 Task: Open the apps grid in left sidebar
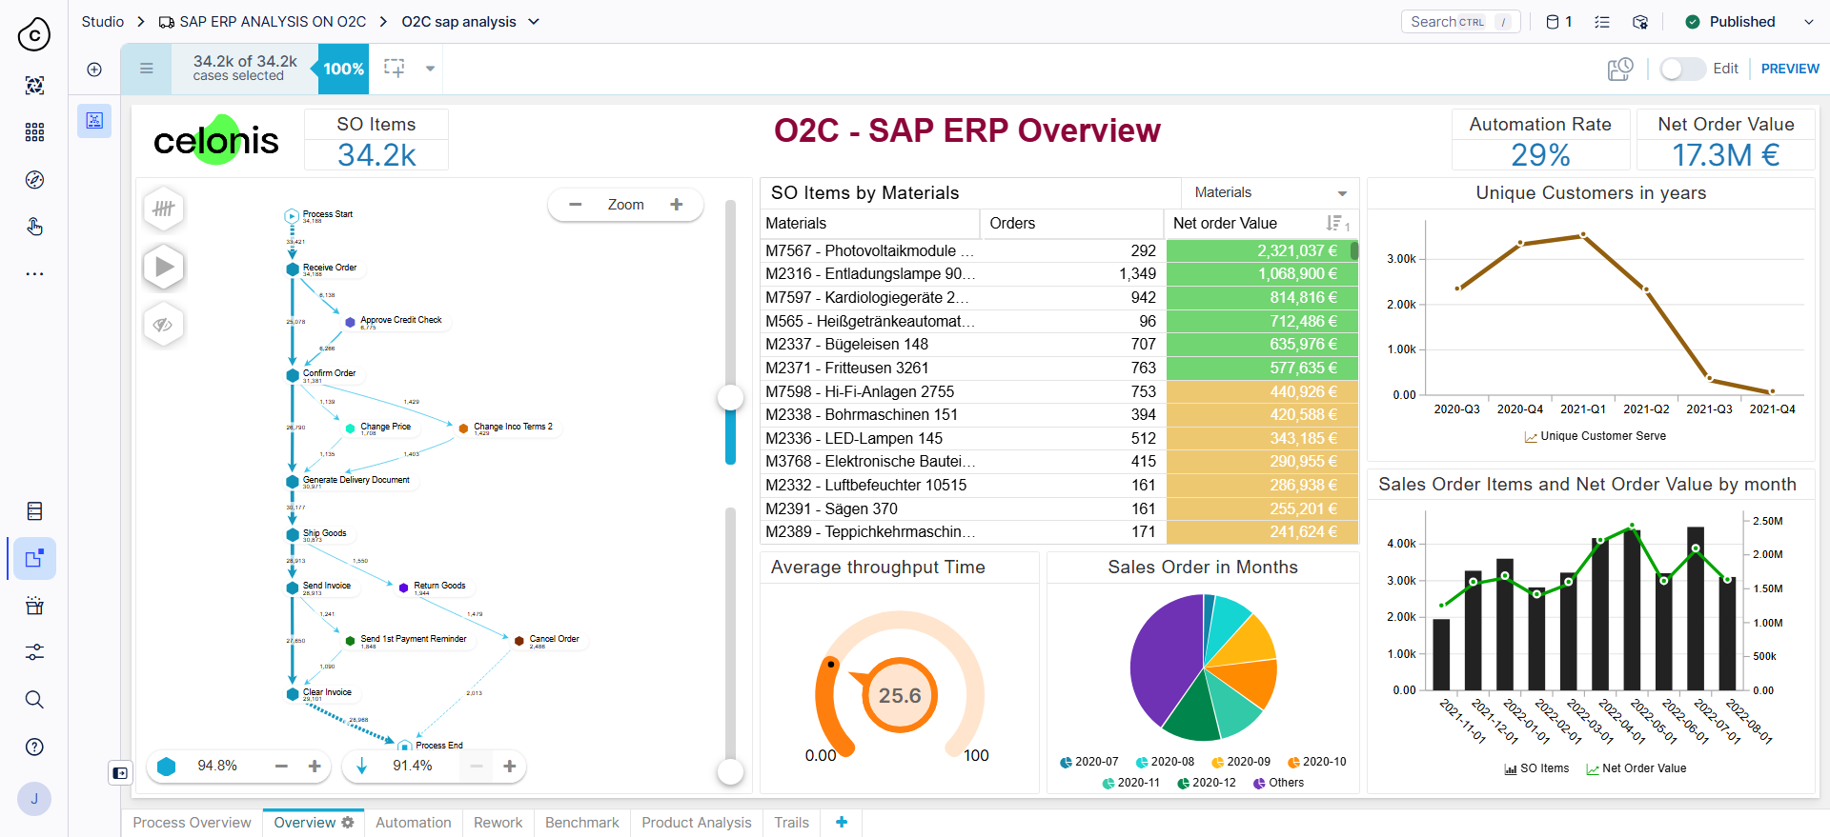point(34,132)
